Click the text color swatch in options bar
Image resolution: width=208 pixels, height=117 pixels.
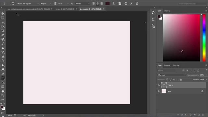coord(108,4)
